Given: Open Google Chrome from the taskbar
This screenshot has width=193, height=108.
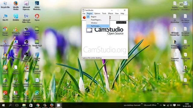Looking at the screenshot, I should [x=38, y=105].
